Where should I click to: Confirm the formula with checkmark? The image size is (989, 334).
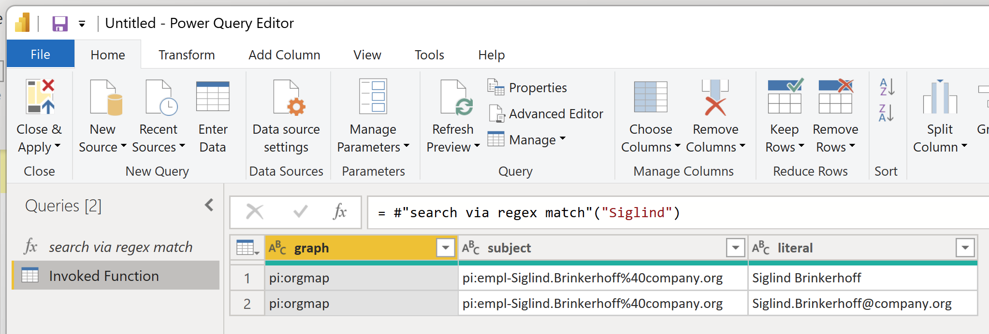pyautogui.click(x=300, y=211)
